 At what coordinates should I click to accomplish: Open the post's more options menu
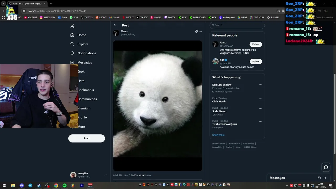pos(201,31)
